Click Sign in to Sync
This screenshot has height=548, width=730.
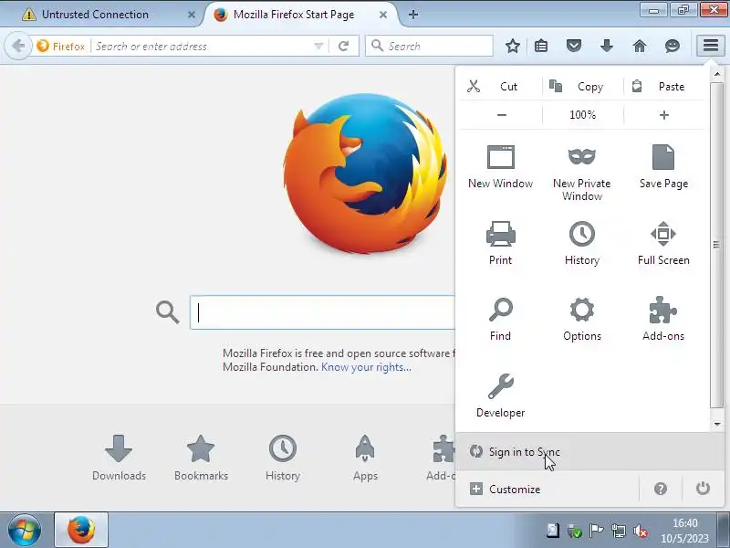click(589, 451)
